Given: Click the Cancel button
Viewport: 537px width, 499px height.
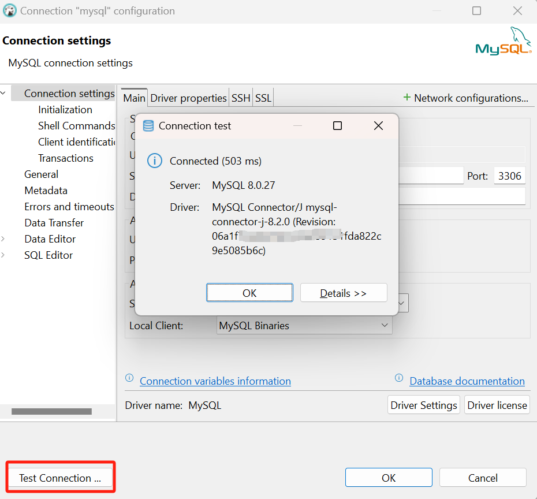Looking at the screenshot, I should pyautogui.click(x=483, y=478).
